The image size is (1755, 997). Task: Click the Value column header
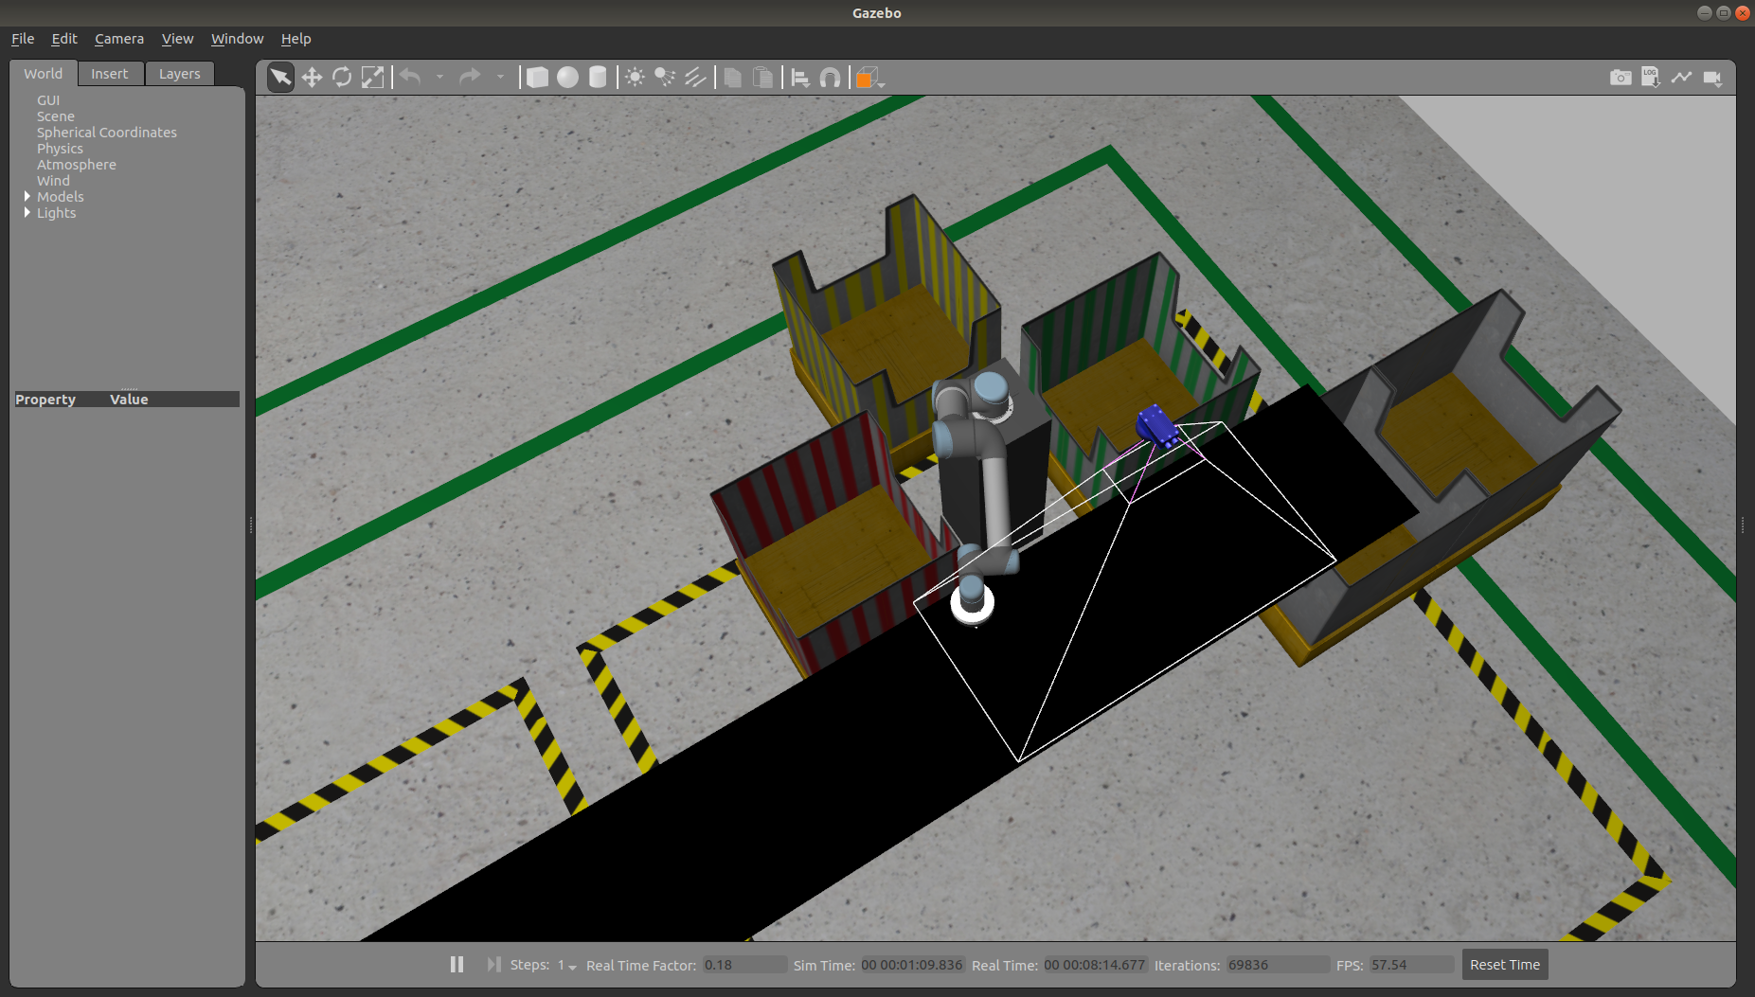(x=129, y=400)
